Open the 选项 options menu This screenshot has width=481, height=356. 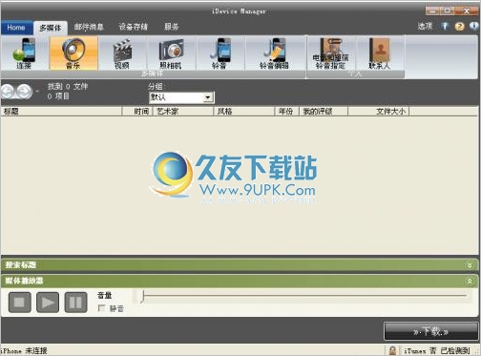tap(425, 26)
